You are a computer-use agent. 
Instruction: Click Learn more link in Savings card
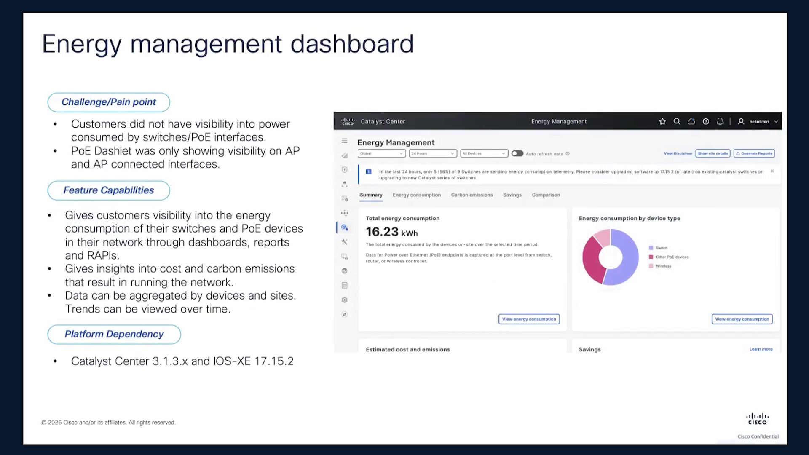click(761, 349)
